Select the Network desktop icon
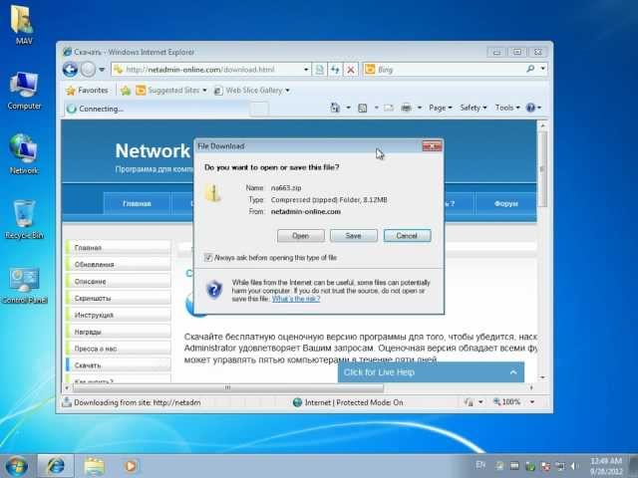Image resolution: width=638 pixels, height=478 pixels. 24,153
